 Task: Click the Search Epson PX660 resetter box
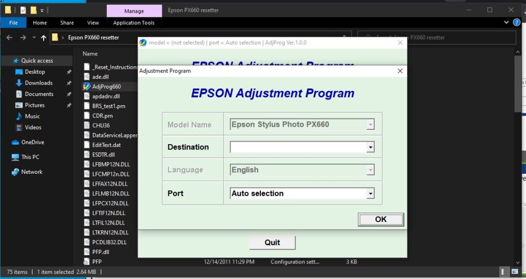437,37
